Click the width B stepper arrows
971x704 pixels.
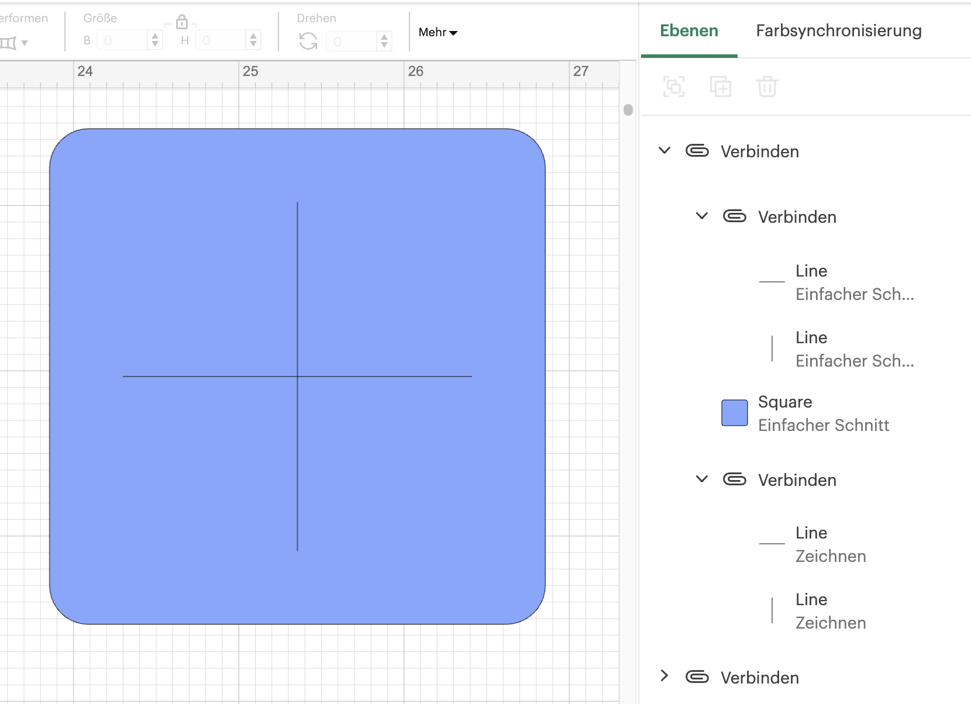click(155, 40)
